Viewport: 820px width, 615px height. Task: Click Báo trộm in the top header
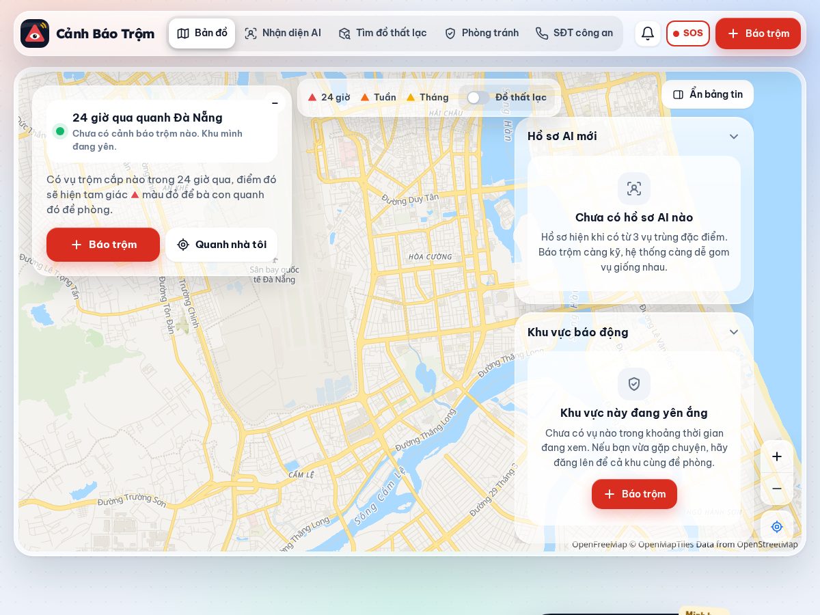(758, 33)
